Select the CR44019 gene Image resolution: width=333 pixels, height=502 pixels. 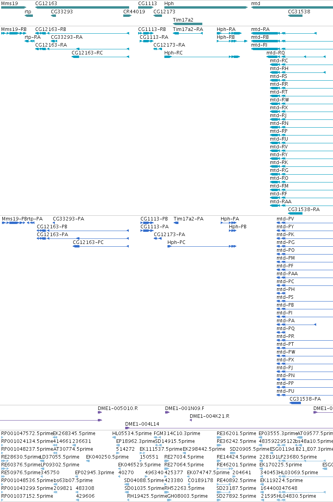127,16
